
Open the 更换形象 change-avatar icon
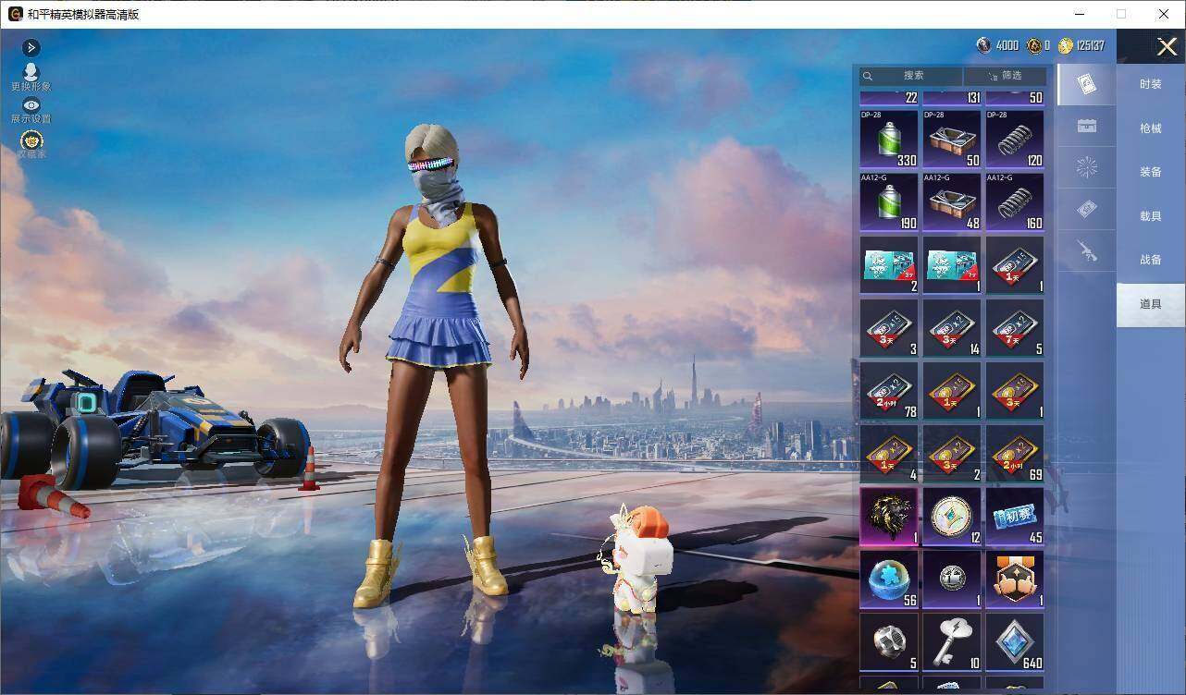click(31, 77)
